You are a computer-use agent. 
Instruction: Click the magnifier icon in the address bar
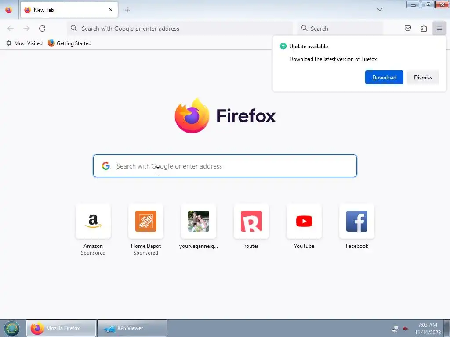tap(74, 28)
